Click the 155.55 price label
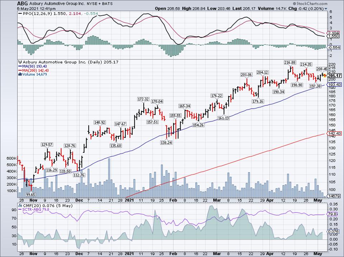This screenshot has width=344, height=257. (175, 116)
